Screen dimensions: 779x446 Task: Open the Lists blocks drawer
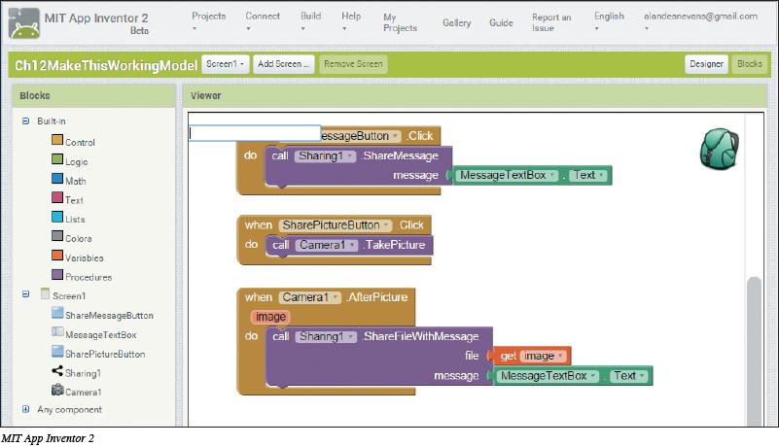(75, 220)
